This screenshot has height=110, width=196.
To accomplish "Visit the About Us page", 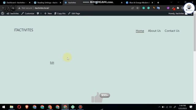I will pyautogui.click(x=154, y=31).
